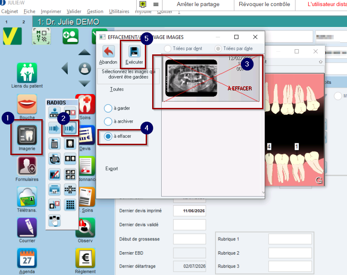
Task: Select 'Triées par dent' sorting
Action: pos(168,48)
